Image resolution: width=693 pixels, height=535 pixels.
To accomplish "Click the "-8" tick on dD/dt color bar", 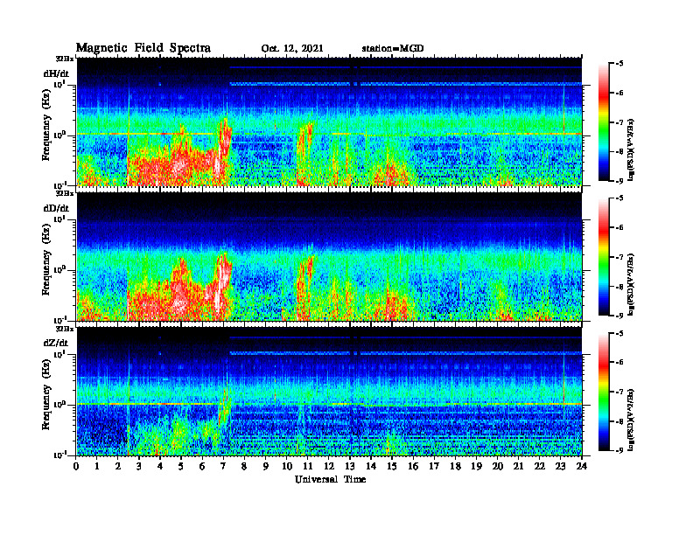I will point(619,287).
